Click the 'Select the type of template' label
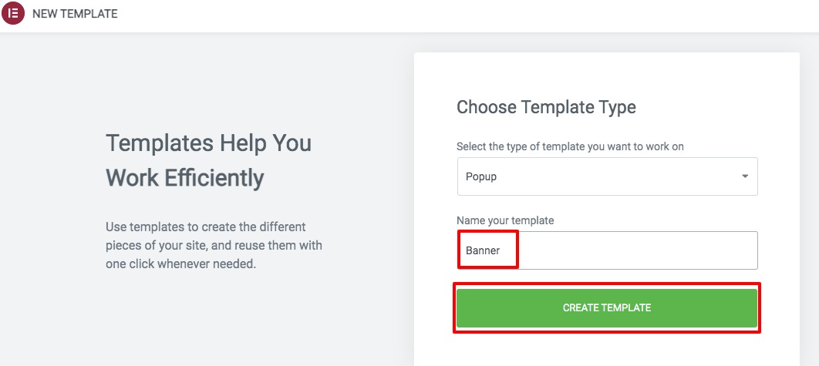 tap(570, 146)
